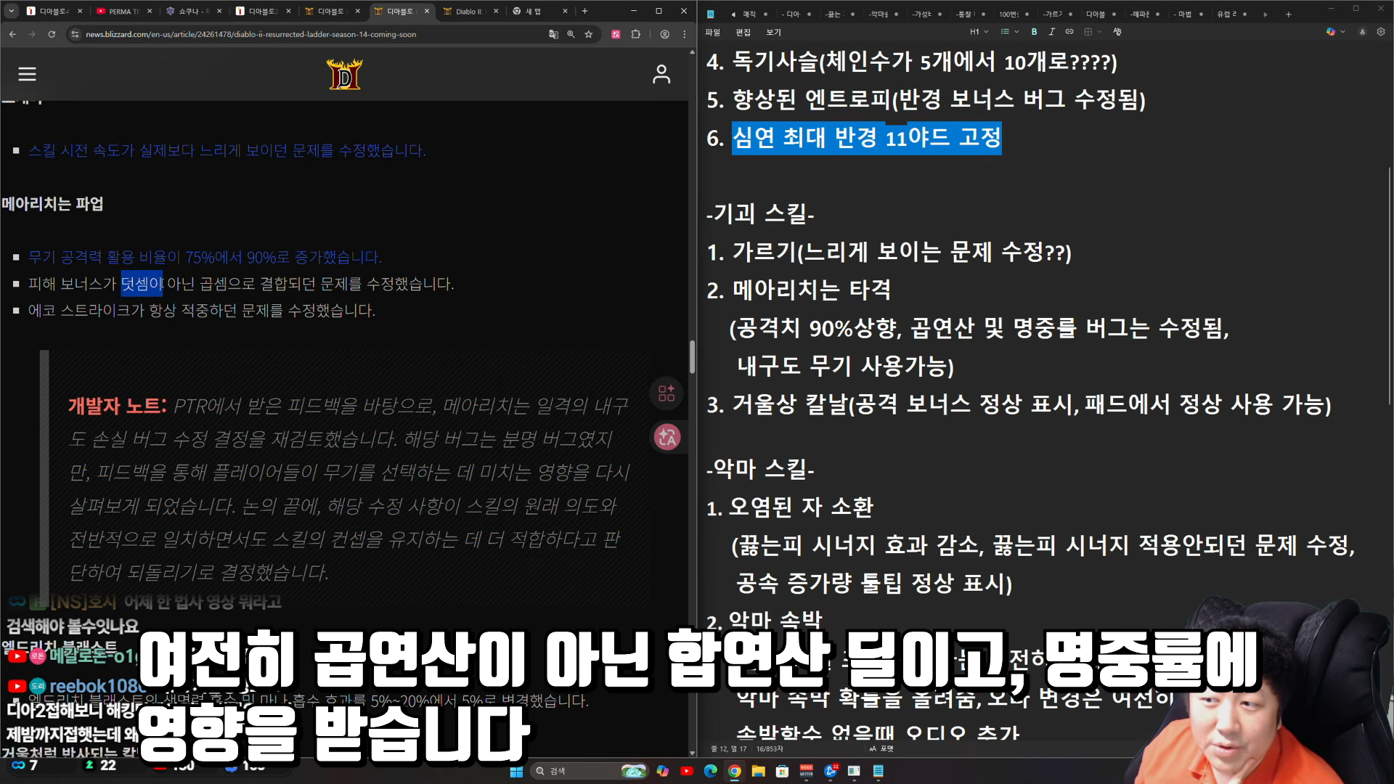Open the Blizzard site hamburger menu
The width and height of the screenshot is (1394, 784).
pos(27,74)
